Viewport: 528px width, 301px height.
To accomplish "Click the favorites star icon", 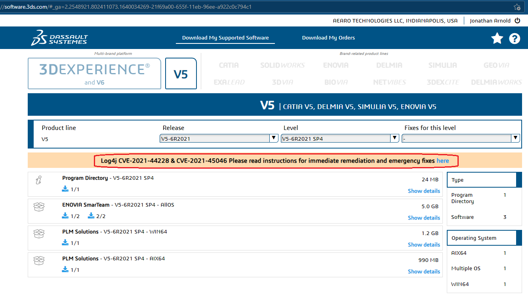I will pyautogui.click(x=497, y=38).
